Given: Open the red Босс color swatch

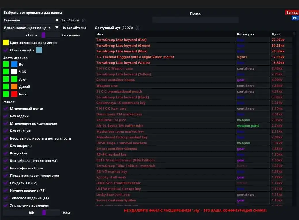Looking at the screenshot, I should tap(14, 94).
